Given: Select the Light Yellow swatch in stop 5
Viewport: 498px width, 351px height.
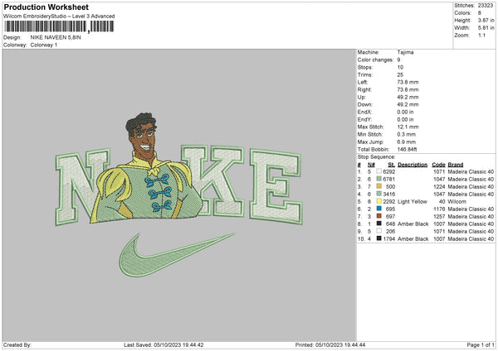Looking at the screenshot, I should [379, 201].
